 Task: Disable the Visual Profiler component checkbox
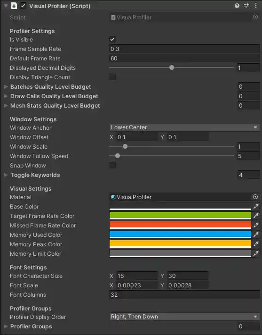click(23, 6)
